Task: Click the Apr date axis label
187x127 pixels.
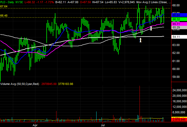Action: (35, 125)
